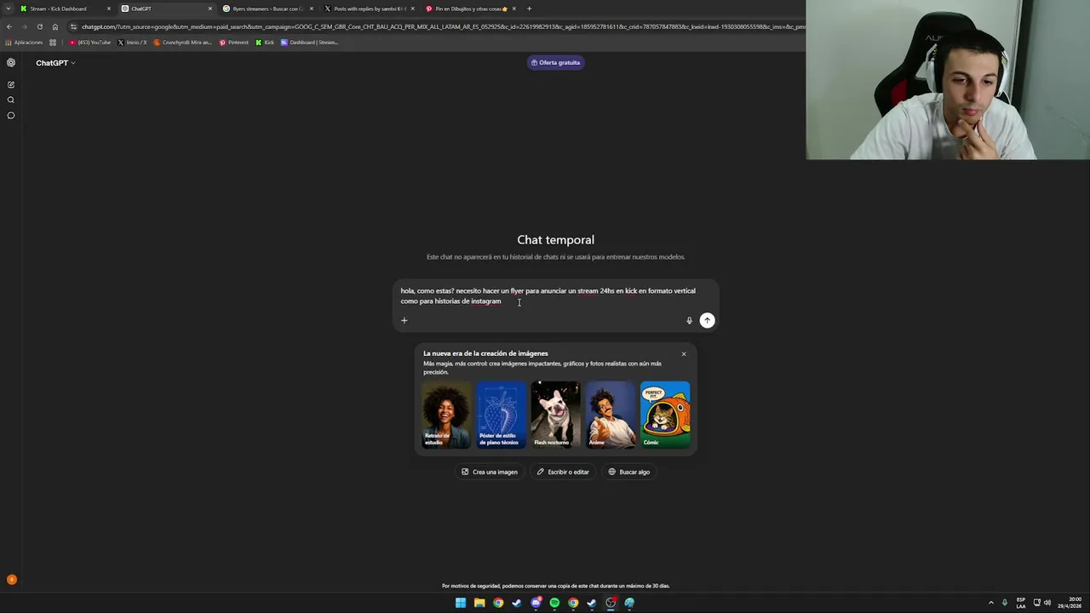Open the Windows Start menu

tap(461, 603)
